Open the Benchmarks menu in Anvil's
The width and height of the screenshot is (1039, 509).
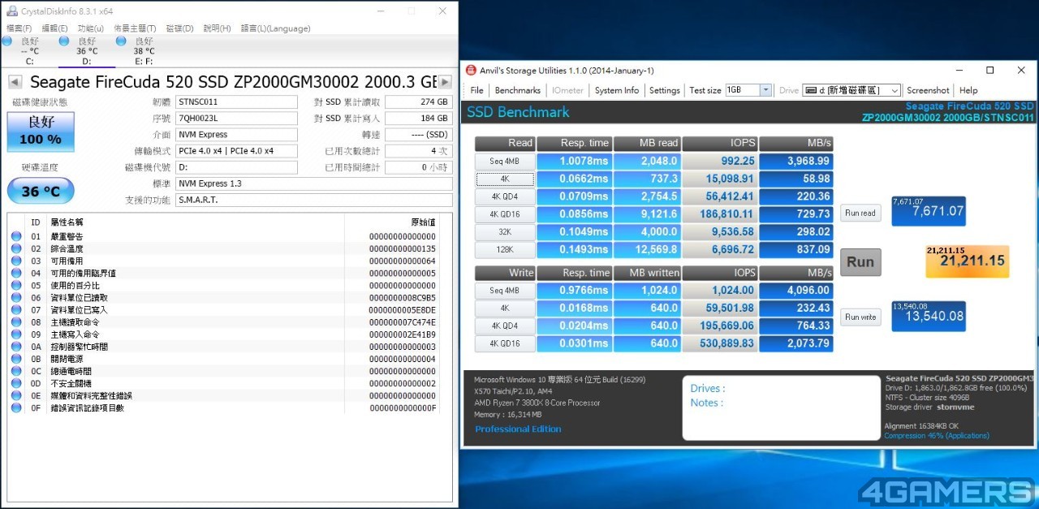coord(517,90)
